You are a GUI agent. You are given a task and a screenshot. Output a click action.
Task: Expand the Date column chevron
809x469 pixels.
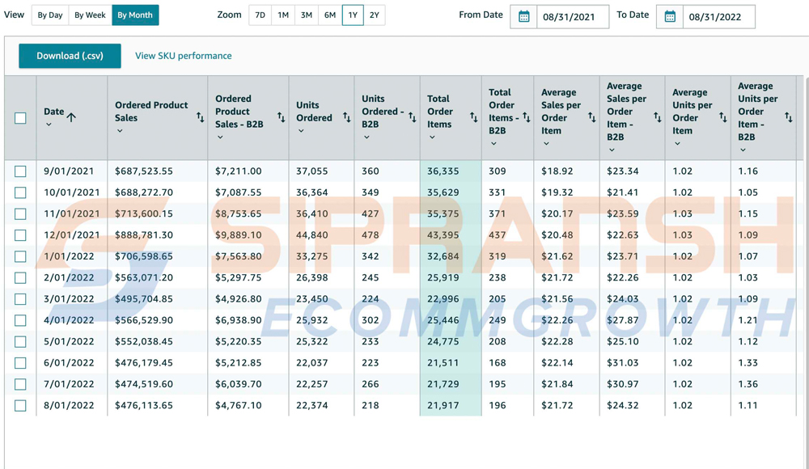49,125
